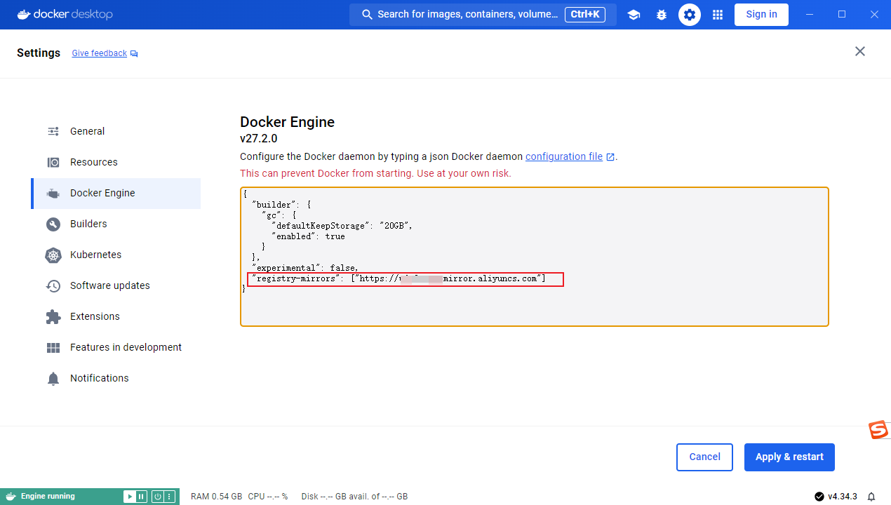Click the Resources disk icon in sidebar

pos(53,162)
